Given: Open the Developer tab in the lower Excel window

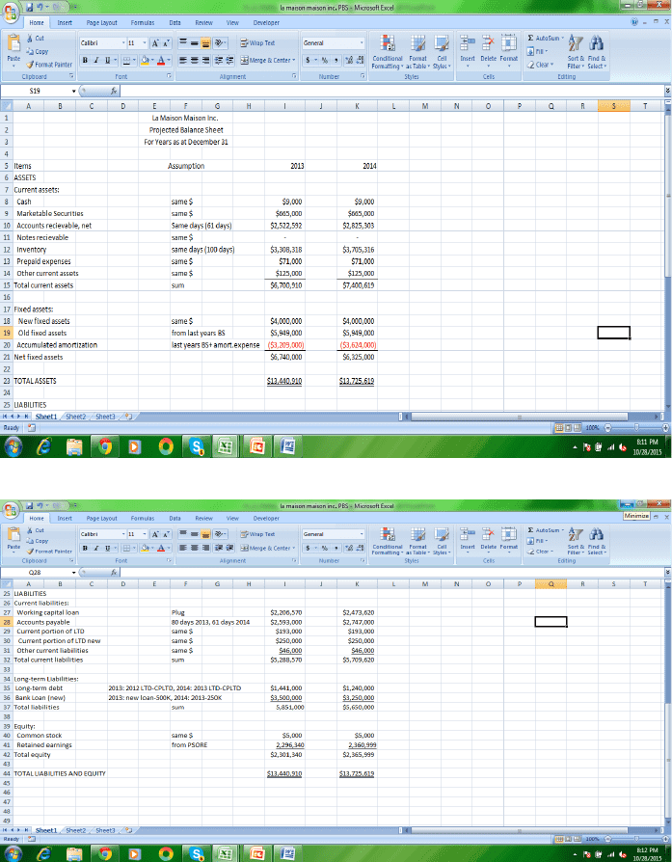Looking at the screenshot, I should coord(266,518).
